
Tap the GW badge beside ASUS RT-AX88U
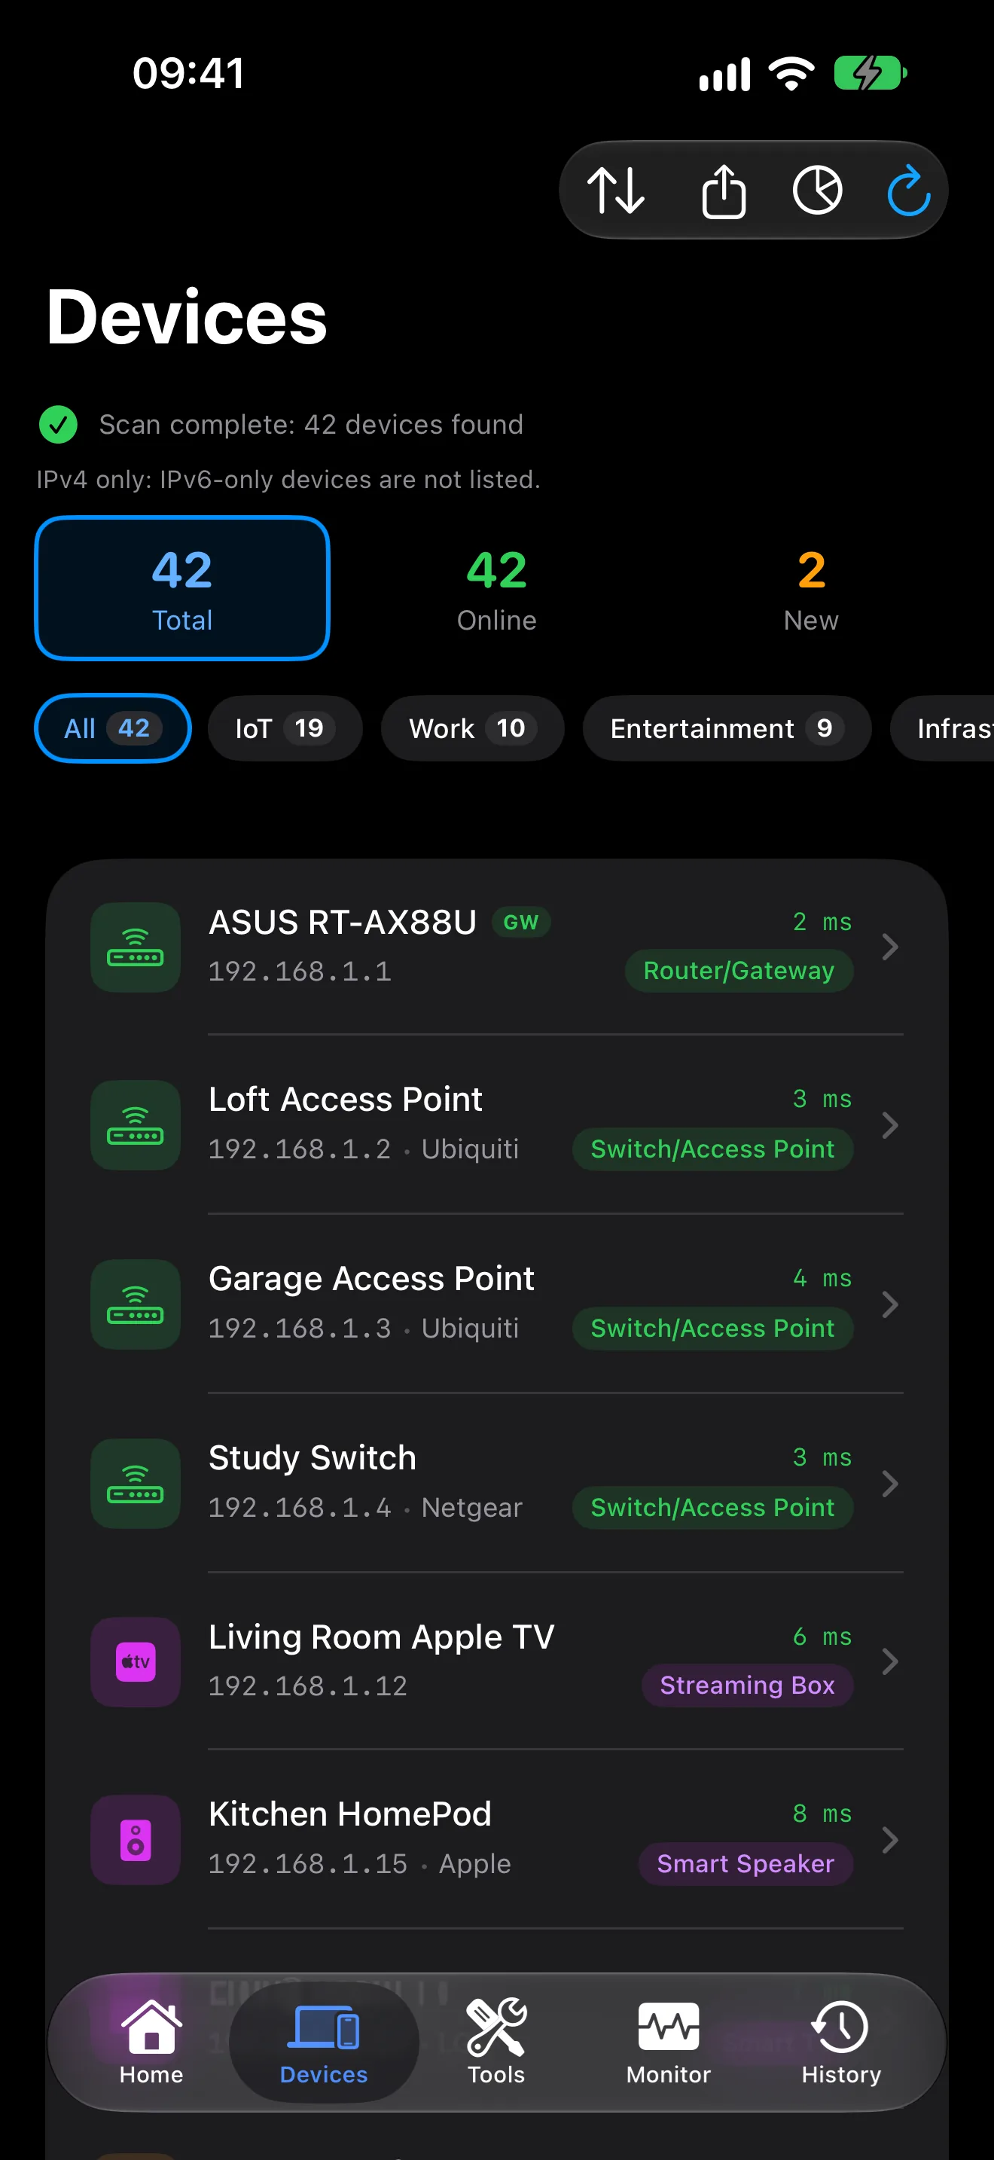point(520,923)
